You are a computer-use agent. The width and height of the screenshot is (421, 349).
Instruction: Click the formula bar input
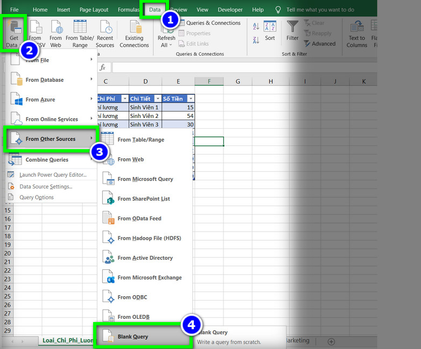tap(244, 67)
